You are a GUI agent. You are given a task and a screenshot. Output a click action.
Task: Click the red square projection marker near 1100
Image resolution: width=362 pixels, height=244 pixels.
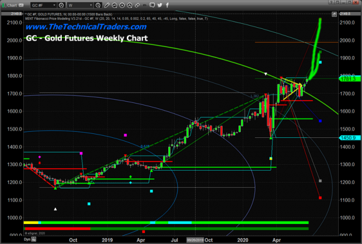tap(320, 198)
